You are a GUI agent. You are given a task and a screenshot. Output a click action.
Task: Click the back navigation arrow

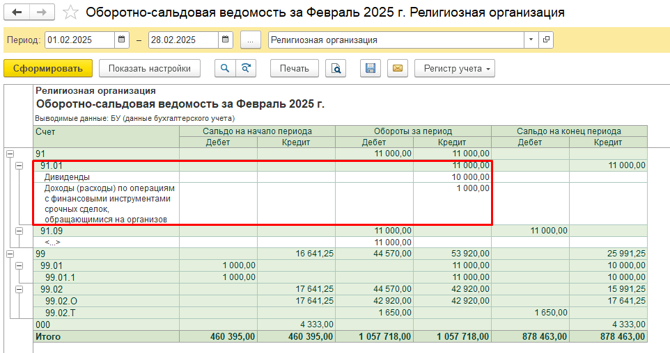click(x=18, y=13)
